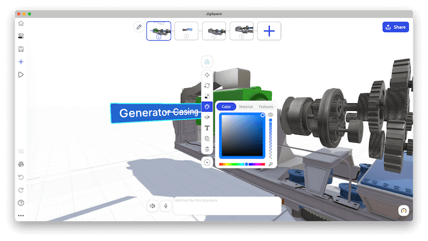The image size is (428, 241).
Task: Click the dotted circle focus target button
Action: tap(207, 163)
